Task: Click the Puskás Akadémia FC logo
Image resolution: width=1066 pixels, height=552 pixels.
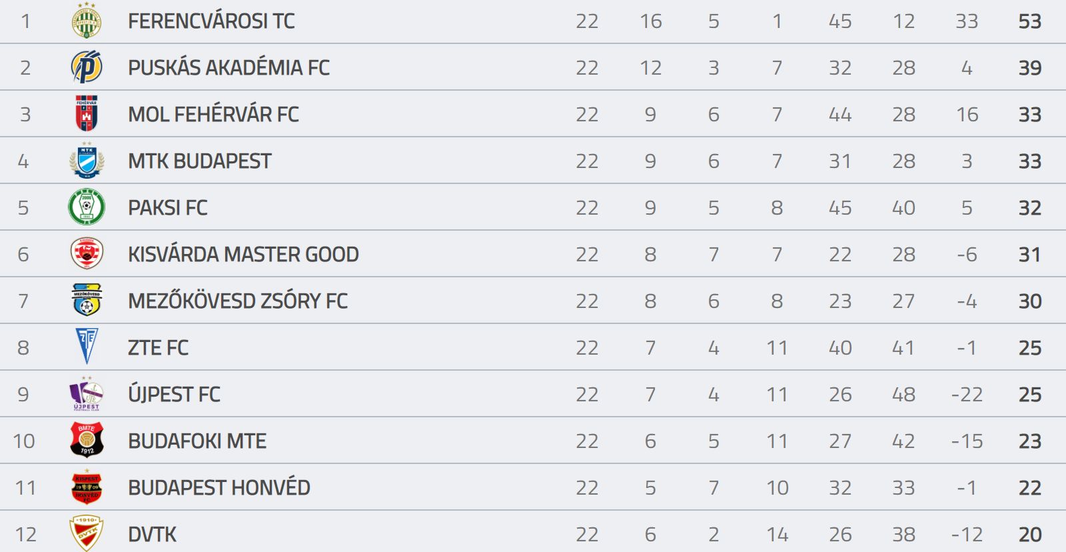Action: (x=87, y=67)
